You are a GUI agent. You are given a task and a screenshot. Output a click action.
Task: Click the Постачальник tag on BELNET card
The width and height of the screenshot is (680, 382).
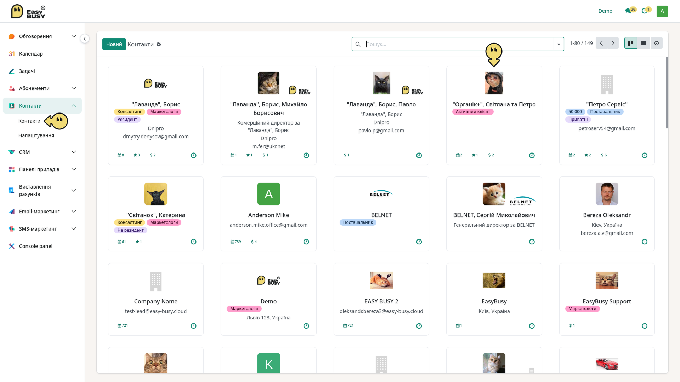(358, 222)
